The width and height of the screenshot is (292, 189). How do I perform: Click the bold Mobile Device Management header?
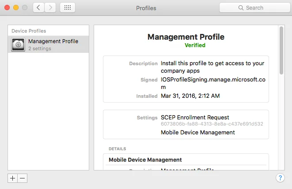click(x=145, y=159)
